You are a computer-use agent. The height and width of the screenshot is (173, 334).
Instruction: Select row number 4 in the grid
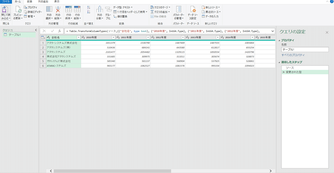[43, 57]
